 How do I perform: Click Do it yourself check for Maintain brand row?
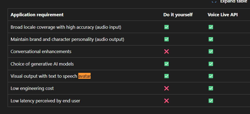tap(166, 39)
